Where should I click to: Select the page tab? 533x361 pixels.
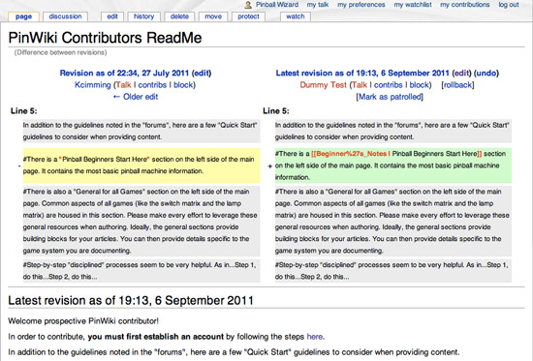point(23,16)
